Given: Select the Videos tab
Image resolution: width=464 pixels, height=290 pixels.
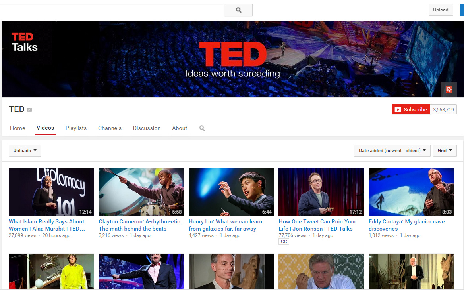Looking at the screenshot, I should 45,128.
